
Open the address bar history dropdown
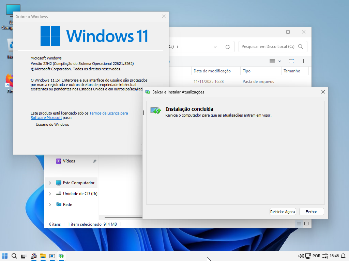coord(215,47)
